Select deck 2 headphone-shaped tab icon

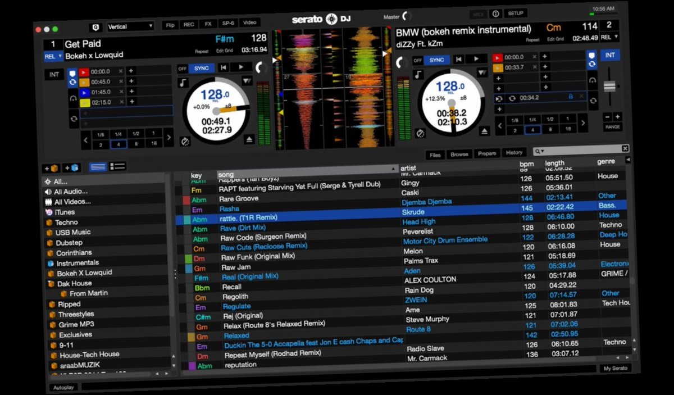[x=593, y=80]
